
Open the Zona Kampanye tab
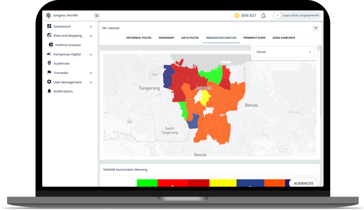[x=284, y=38]
